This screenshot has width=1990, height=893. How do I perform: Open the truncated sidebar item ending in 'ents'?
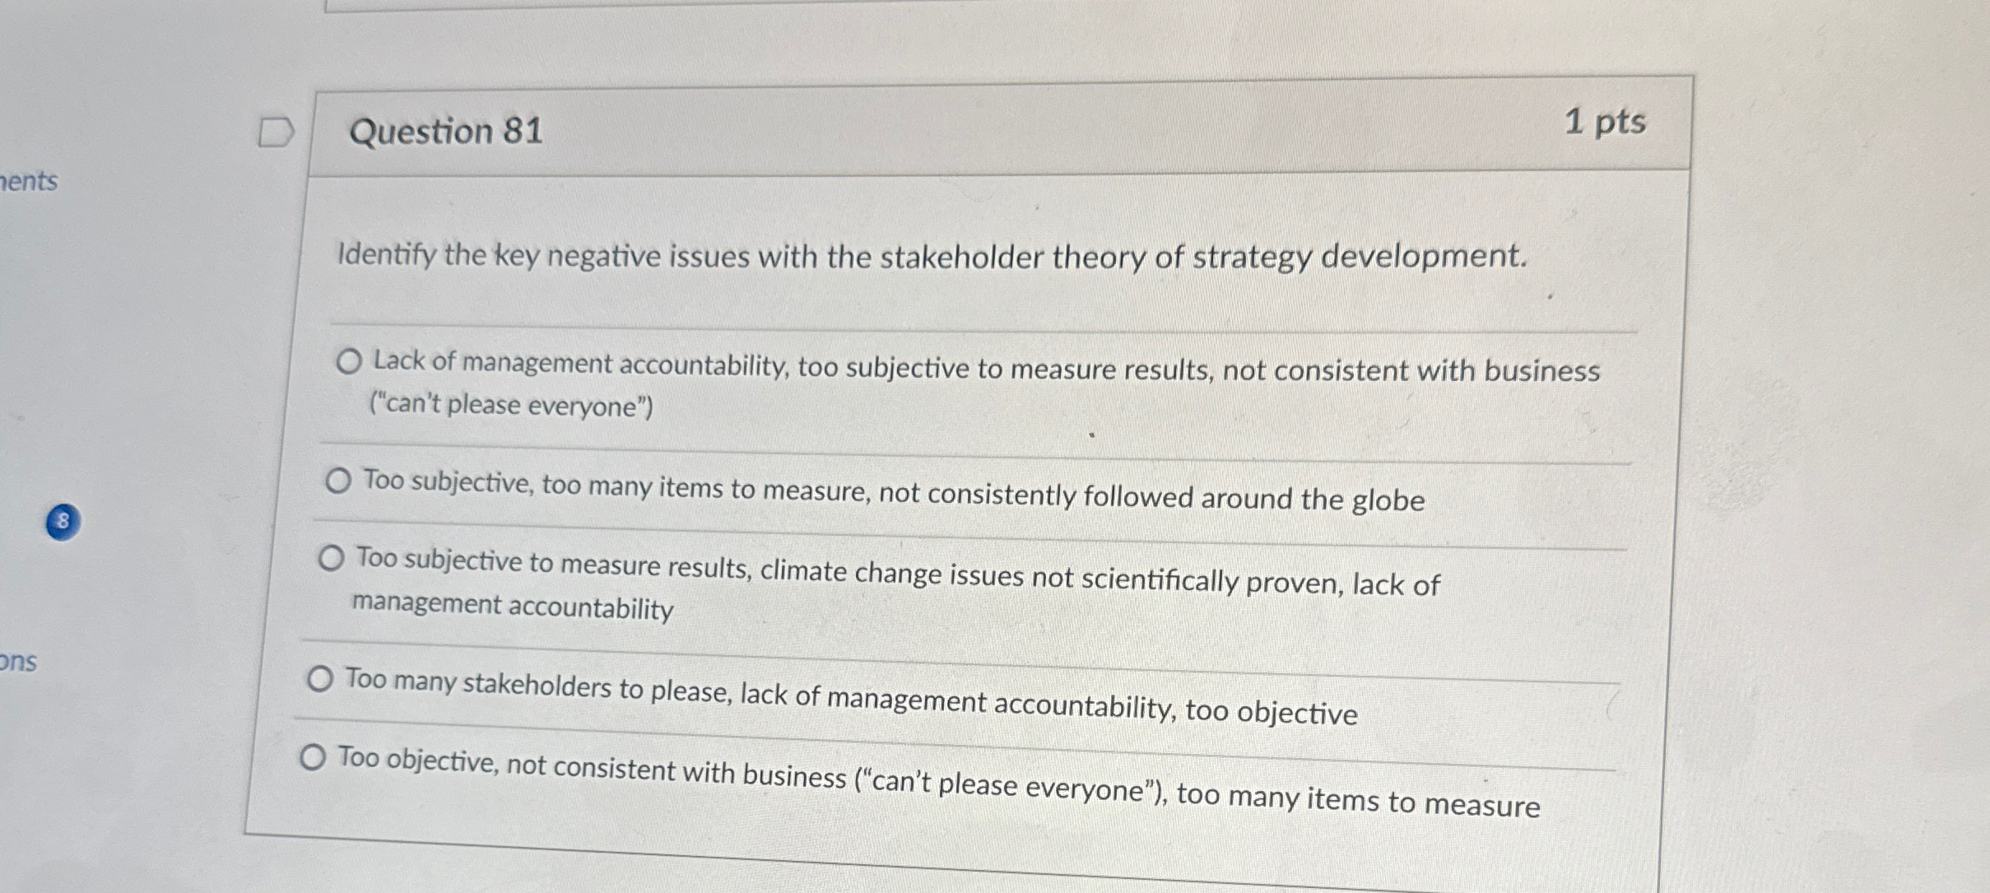click(30, 182)
